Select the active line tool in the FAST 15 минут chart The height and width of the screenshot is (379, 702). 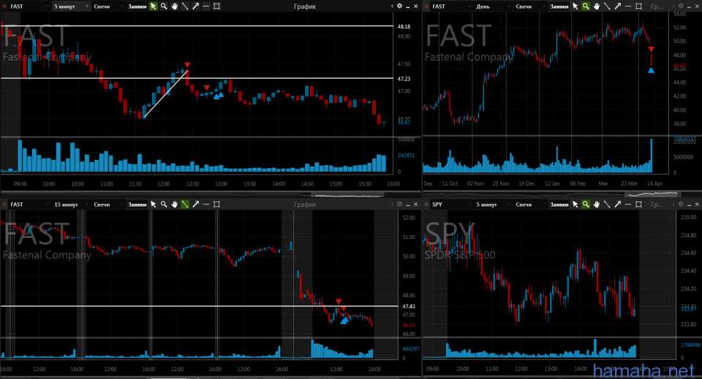185,204
